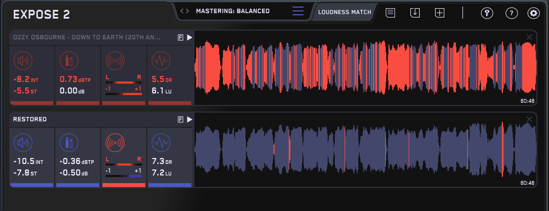549x211 pixels.
Task: Click the stereo field icon for Ozzy Osbourne track
Action: [x=115, y=61]
